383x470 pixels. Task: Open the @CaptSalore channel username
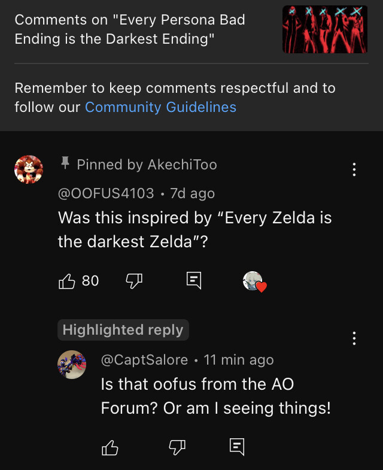point(144,360)
